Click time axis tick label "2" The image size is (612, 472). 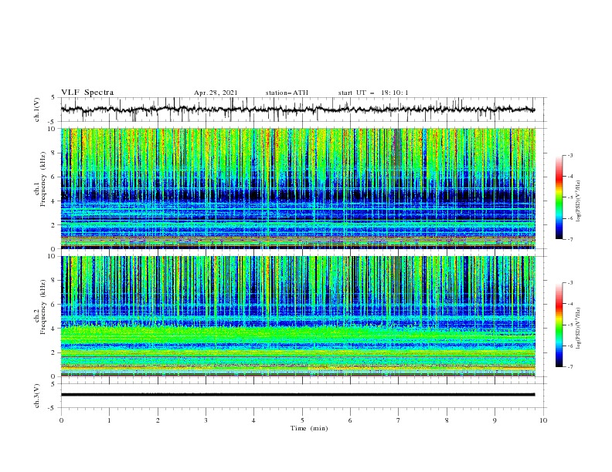tap(158, 420)
